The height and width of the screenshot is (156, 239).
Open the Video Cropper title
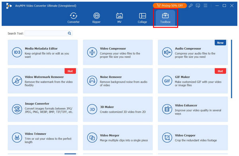point(185,135)
